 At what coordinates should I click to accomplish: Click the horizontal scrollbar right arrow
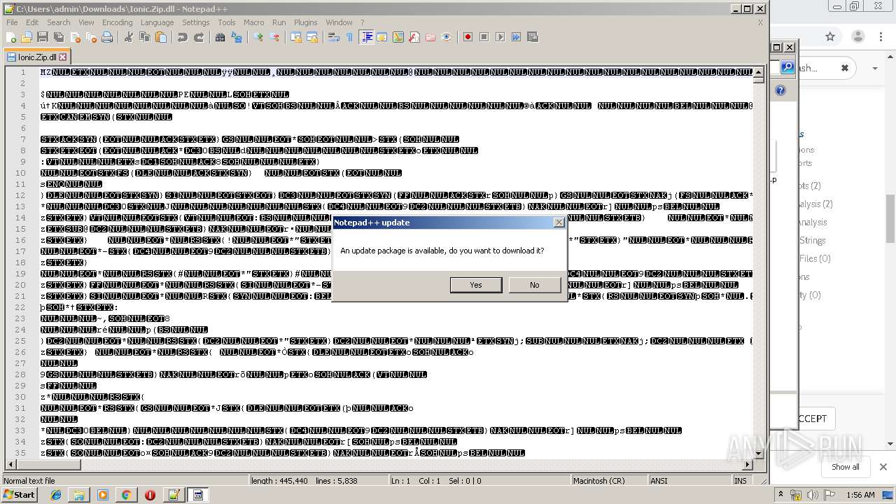pyautogui.click(x=748, y=465)
